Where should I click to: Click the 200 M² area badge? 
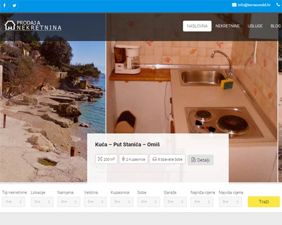[x=107, y=159]
